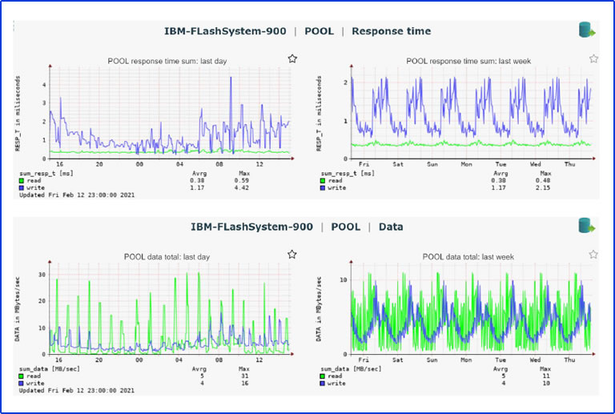The width and height of the screenshot is (615, 414).
Task: Click the write Max value 2.15 in last week legend
Action: 543,188
